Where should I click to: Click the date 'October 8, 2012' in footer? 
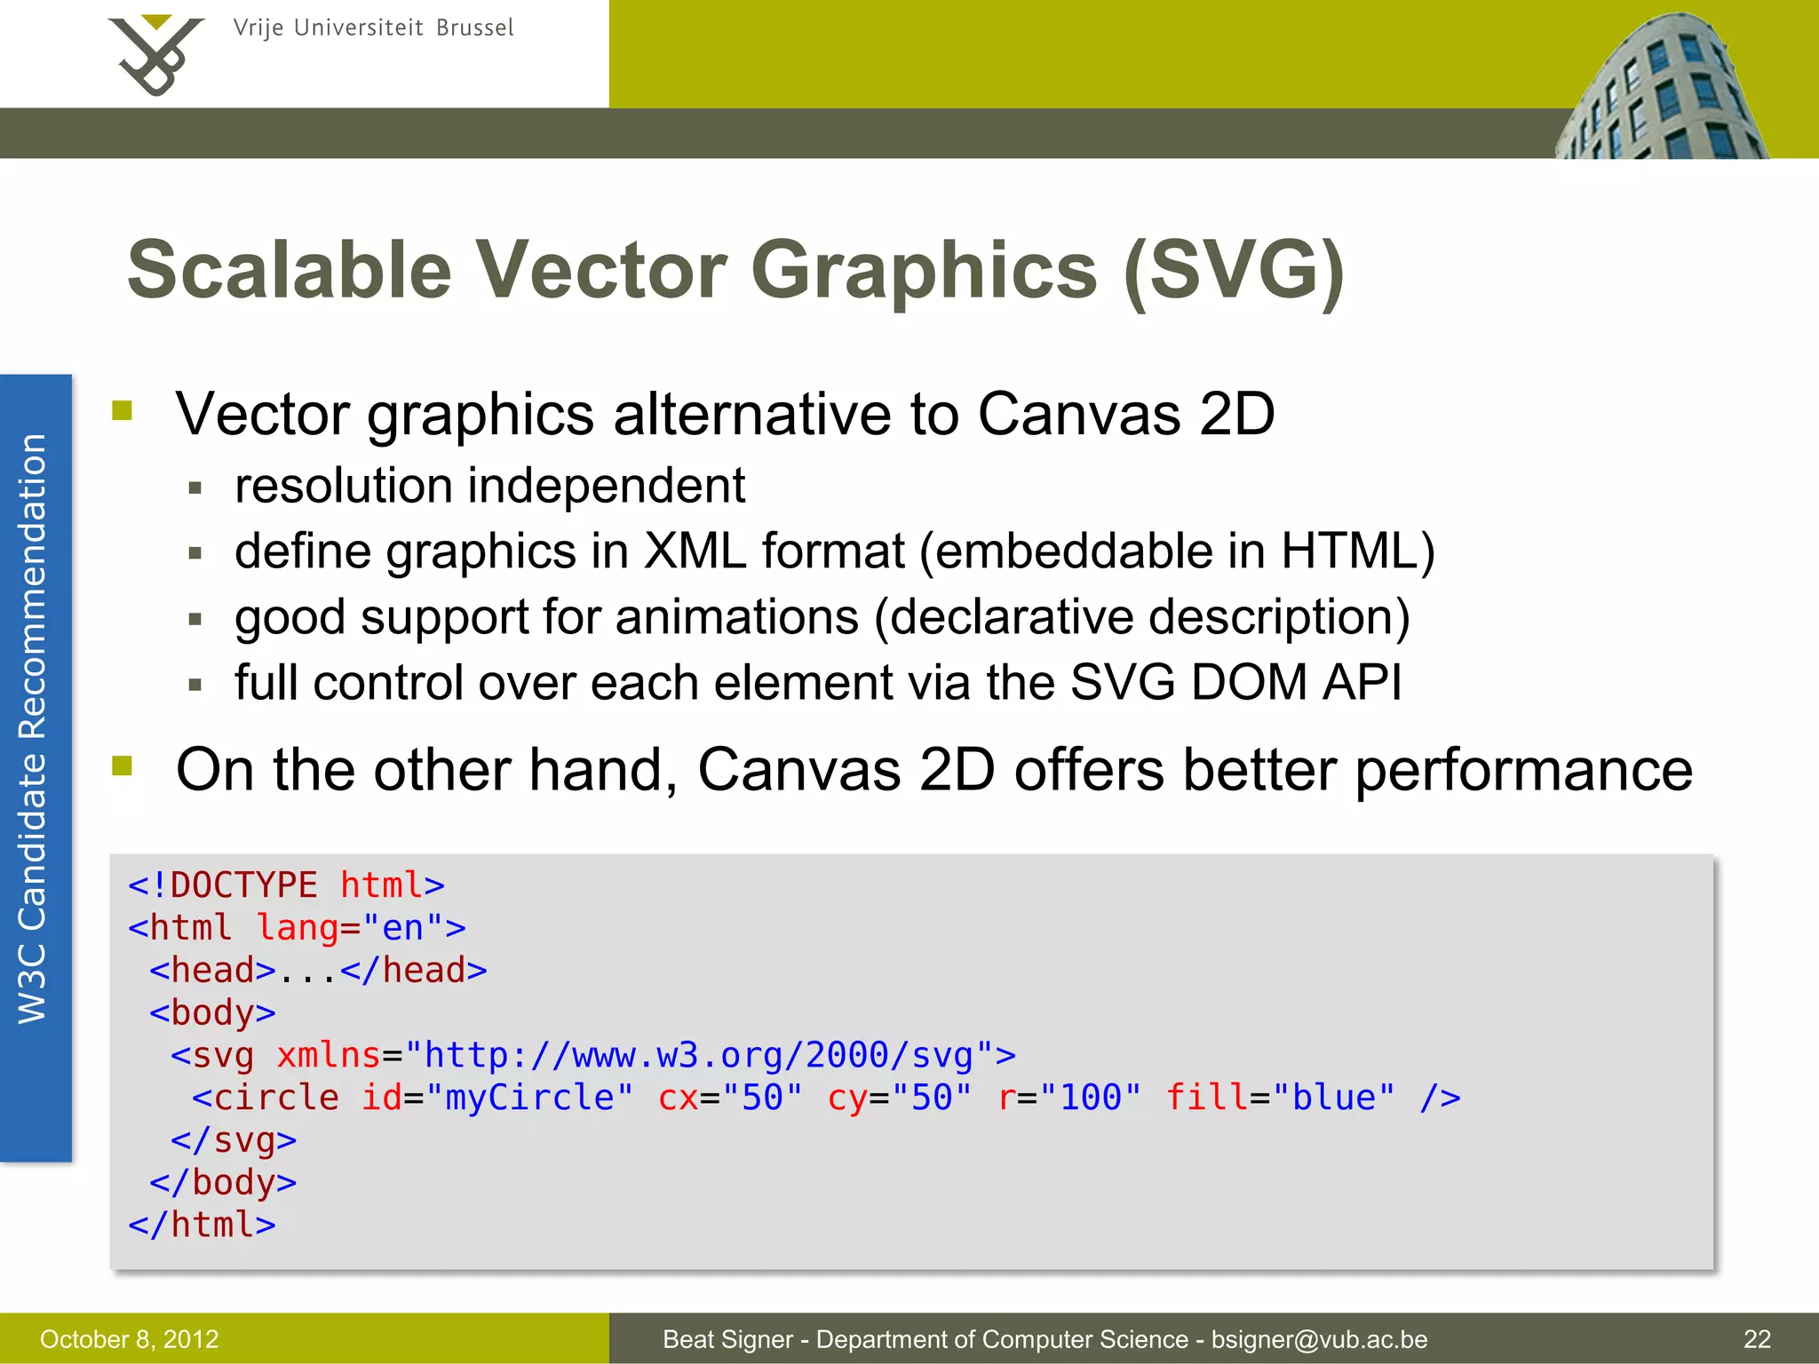pos(130,1339)
